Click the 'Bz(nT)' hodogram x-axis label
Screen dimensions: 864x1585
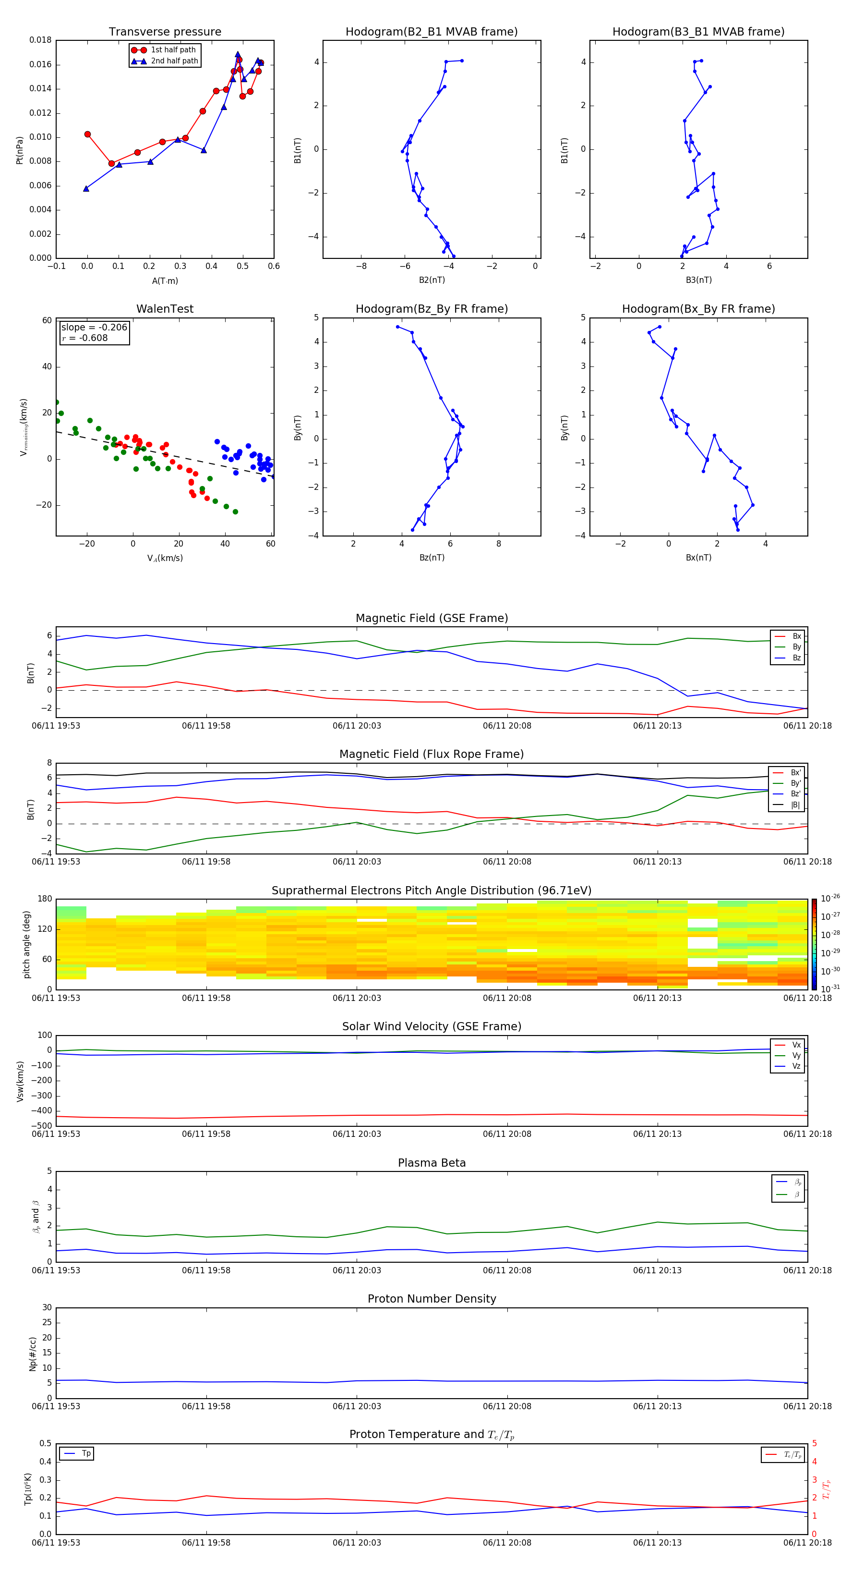tap(432, 558)
